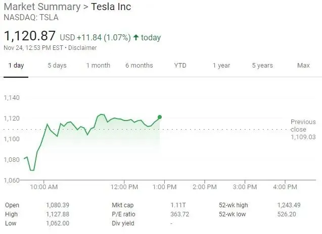Image resolution: width=322 pixels, height=234 pixels.
Task: Click the P/E ratio value 363.72
Action: [179, 214]
